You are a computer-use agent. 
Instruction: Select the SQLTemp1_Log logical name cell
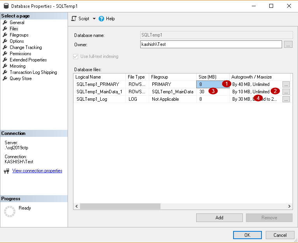coord(99,99)
